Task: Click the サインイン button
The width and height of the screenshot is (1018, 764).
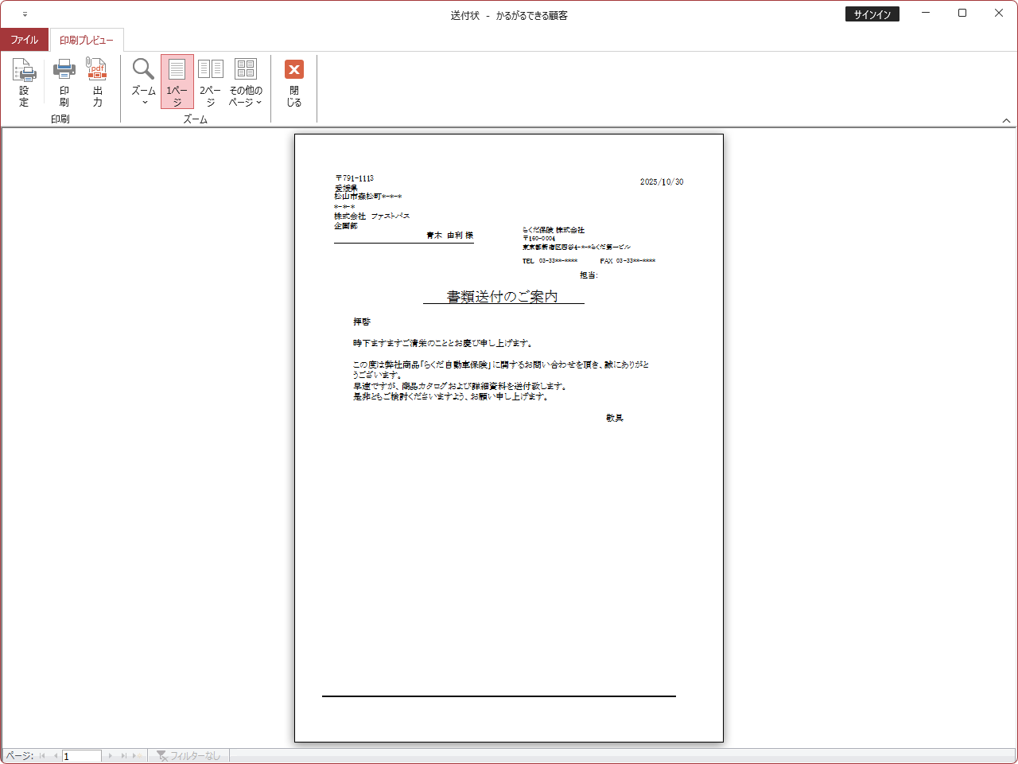Action: click(x=872, y=14)
